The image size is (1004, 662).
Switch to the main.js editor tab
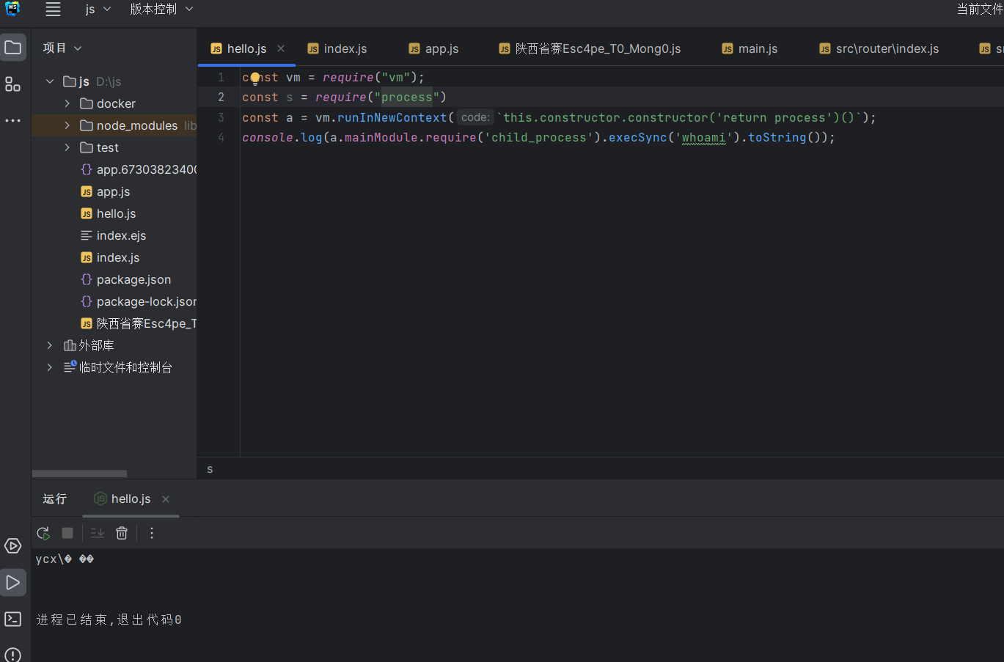click(x=750, y=48)
